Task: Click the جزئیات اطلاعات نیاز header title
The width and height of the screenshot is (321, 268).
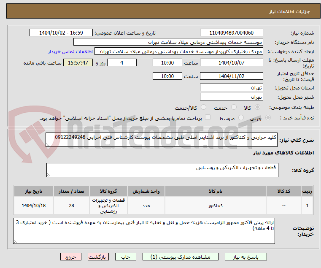Action: (289, 11)
